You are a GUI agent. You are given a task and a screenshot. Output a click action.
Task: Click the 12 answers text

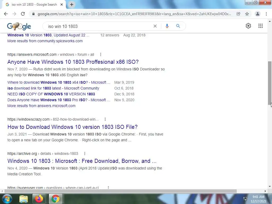click(x=110, y=35)
